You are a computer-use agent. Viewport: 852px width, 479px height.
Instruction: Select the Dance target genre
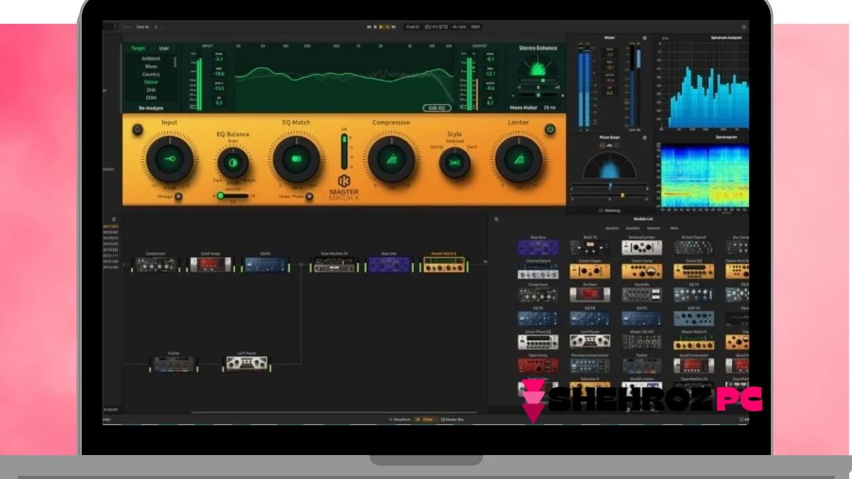151,82
